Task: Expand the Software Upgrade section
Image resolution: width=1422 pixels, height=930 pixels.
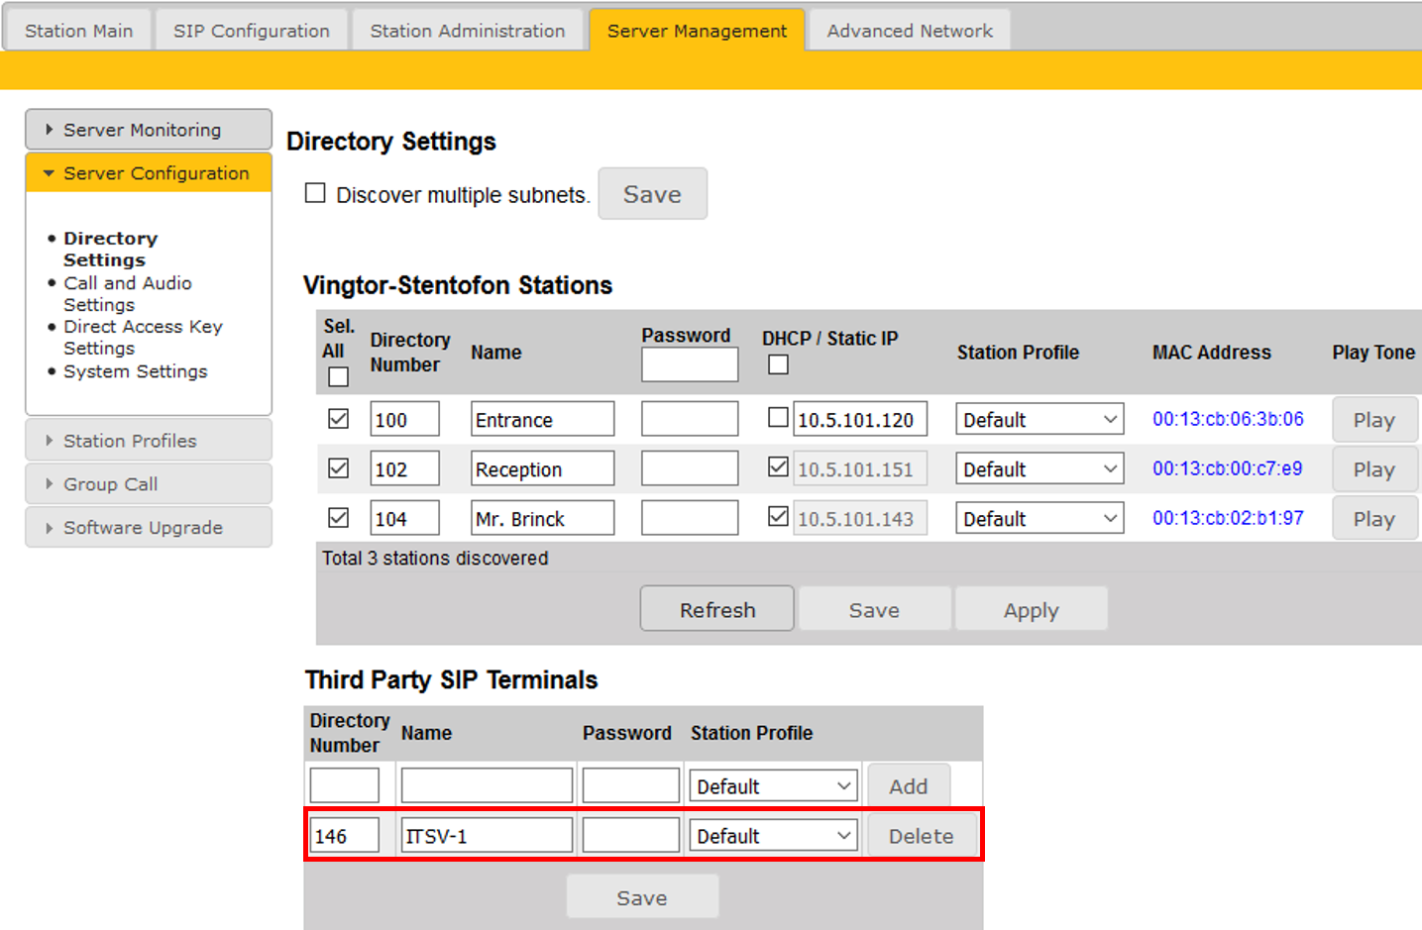Action: tap(143, 528)
